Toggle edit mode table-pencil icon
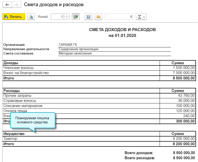This screenshot has width=198, height=162. [76, 17]
